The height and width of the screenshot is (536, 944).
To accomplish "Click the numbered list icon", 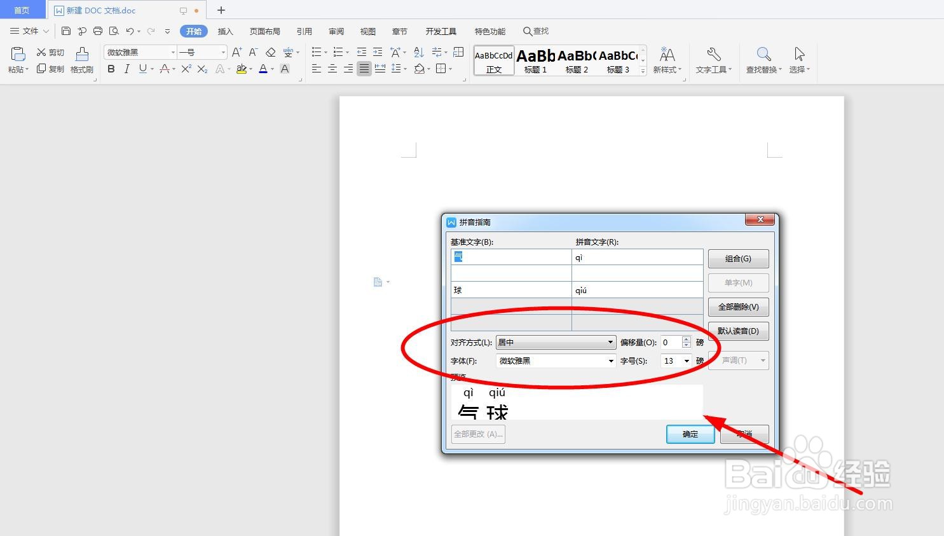I will point(338,52).
